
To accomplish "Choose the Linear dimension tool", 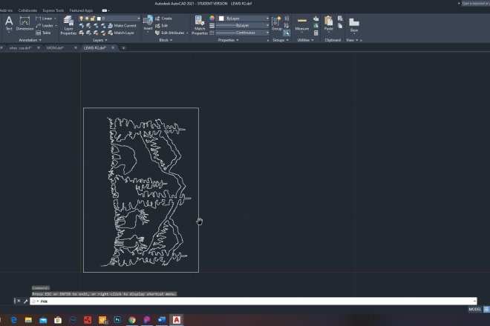I will (46, 19).
